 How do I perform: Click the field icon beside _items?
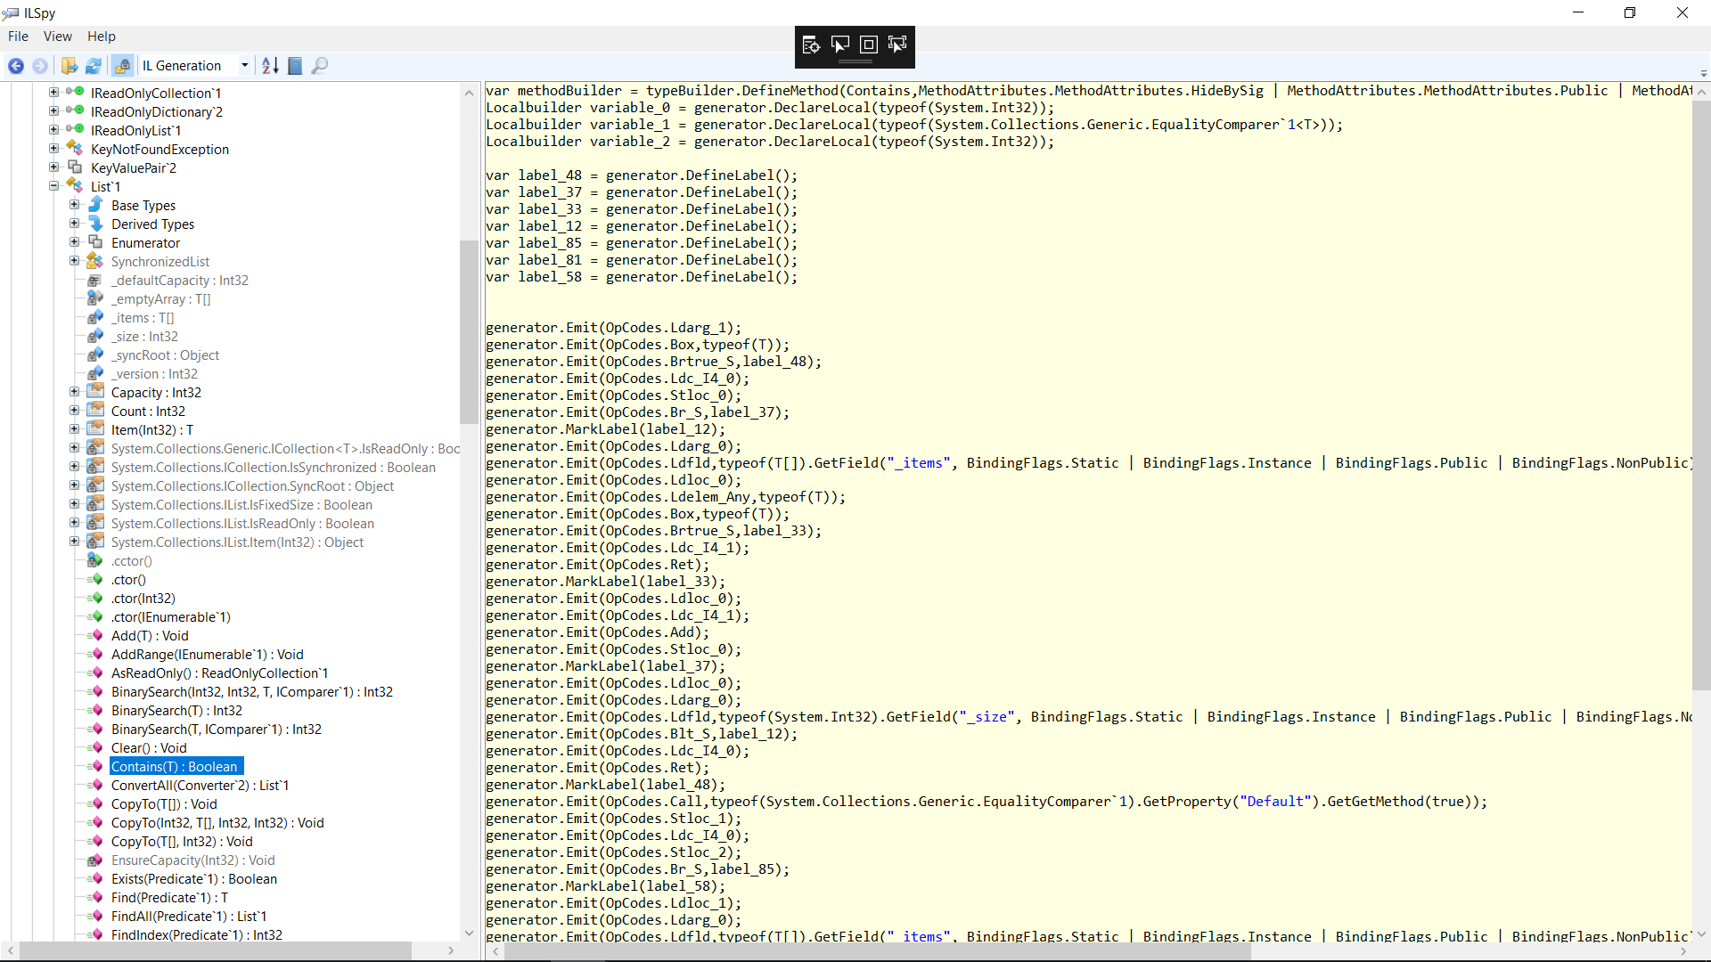pos(95,317)
